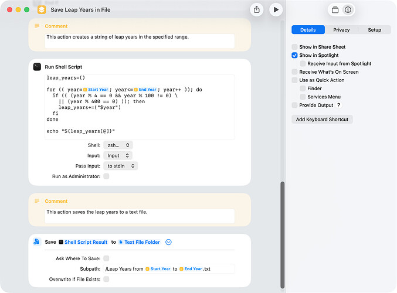The height and width of the screenshot is (293, 397).
Task: Select the Text File Folder destination
Action: tap(140, 242)
